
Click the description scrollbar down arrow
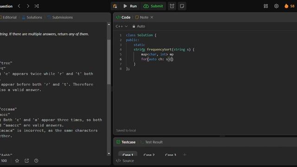[x=109, y=154]
